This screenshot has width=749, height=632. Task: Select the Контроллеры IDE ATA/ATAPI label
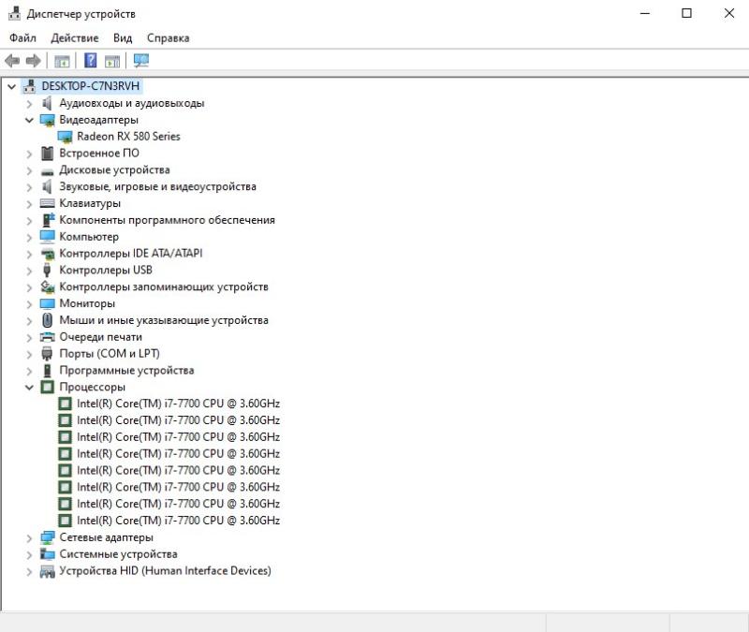pos(131,253)
